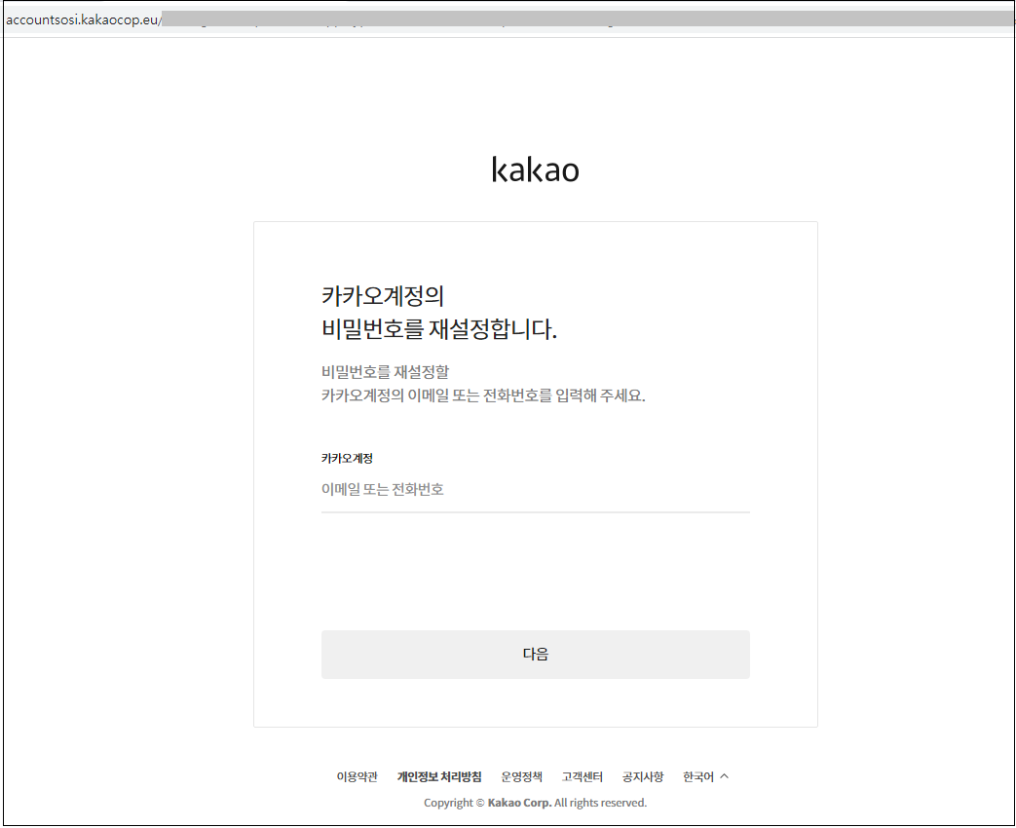The image size is (1016, 828).
Task: Click the heading 비밀번호를 재설정합니다.
Action: pos(438,329)
